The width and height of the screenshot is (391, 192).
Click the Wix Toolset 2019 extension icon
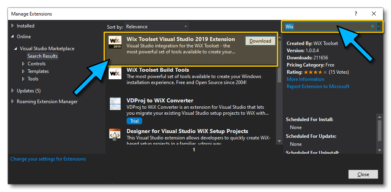[x=115, y=43]
